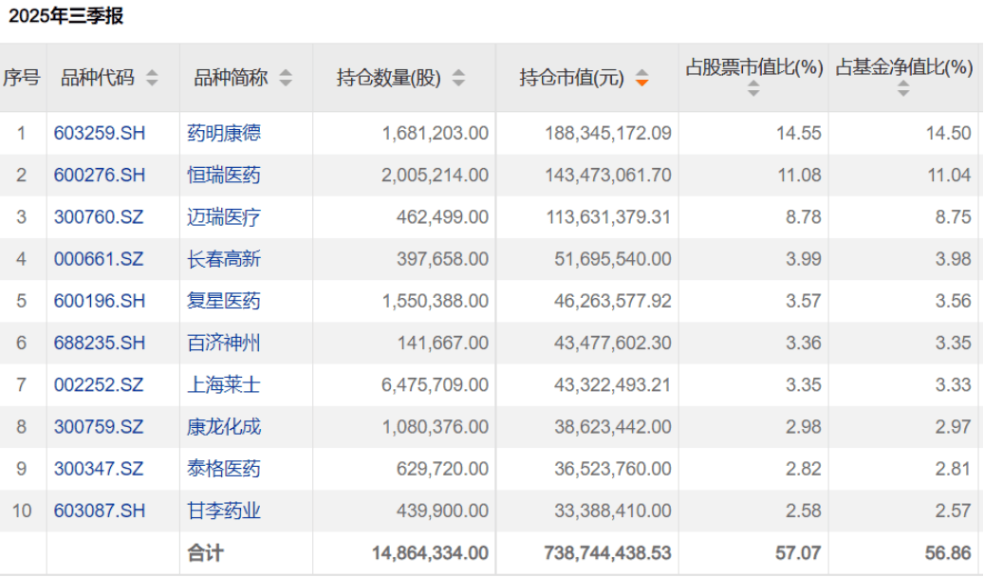
Task: Open stock code 603259.SH link
Action: [99, 133]
